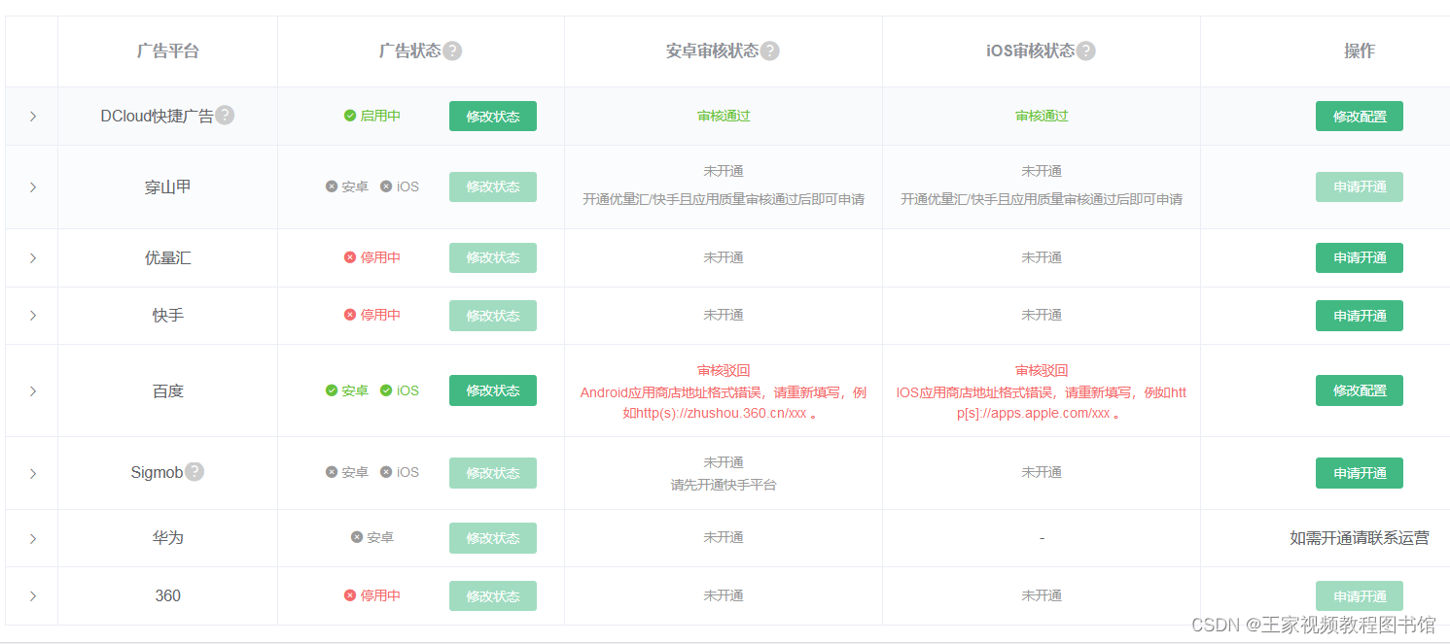Viewport: 1450px width, 644px height.
Task: Click 穿山甲 iOS 未开通 requirement note
Action: click(1042, 199)
